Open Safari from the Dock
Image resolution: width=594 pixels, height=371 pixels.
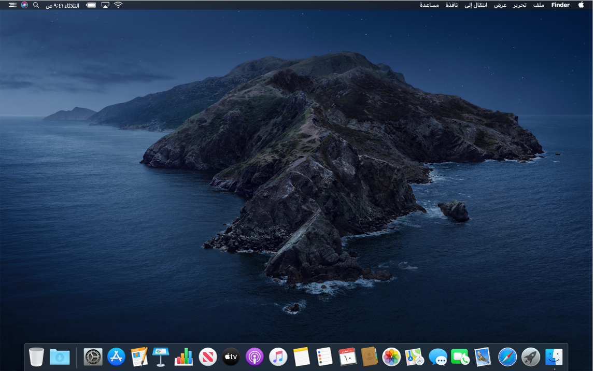[x=507, y=356]
